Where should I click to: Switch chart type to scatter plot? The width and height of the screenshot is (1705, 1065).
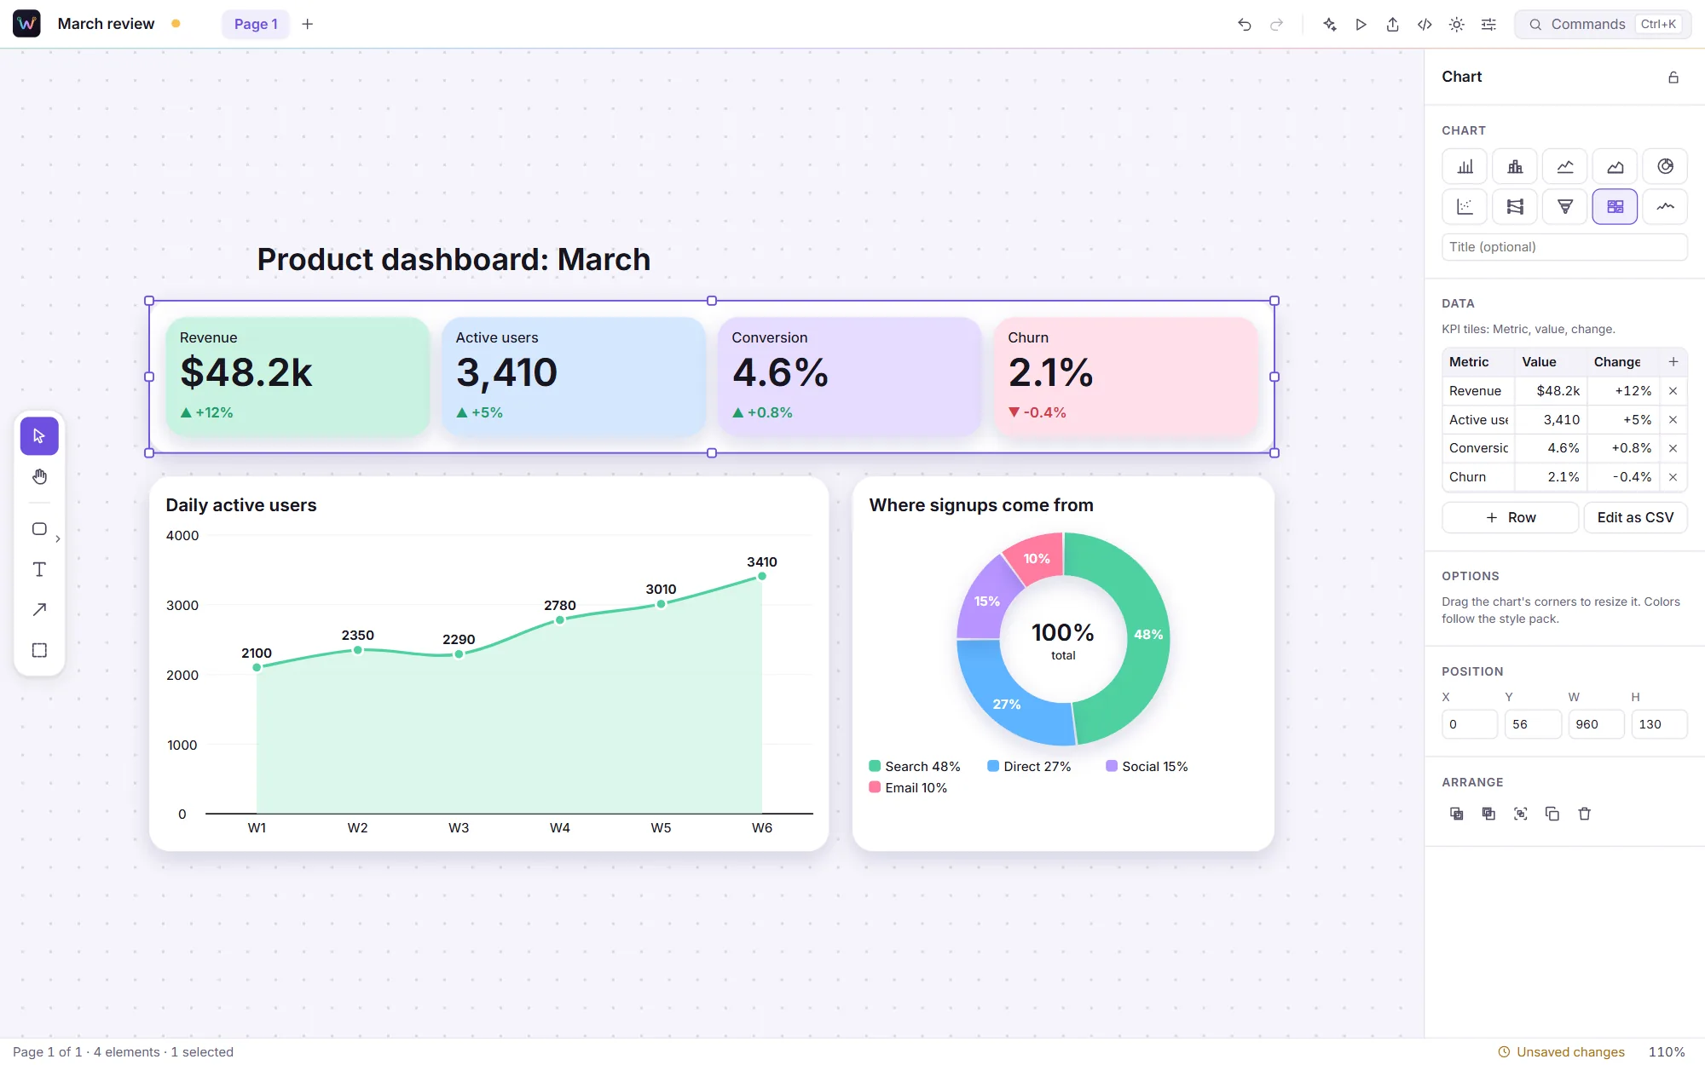click(x=1465, y=206)
